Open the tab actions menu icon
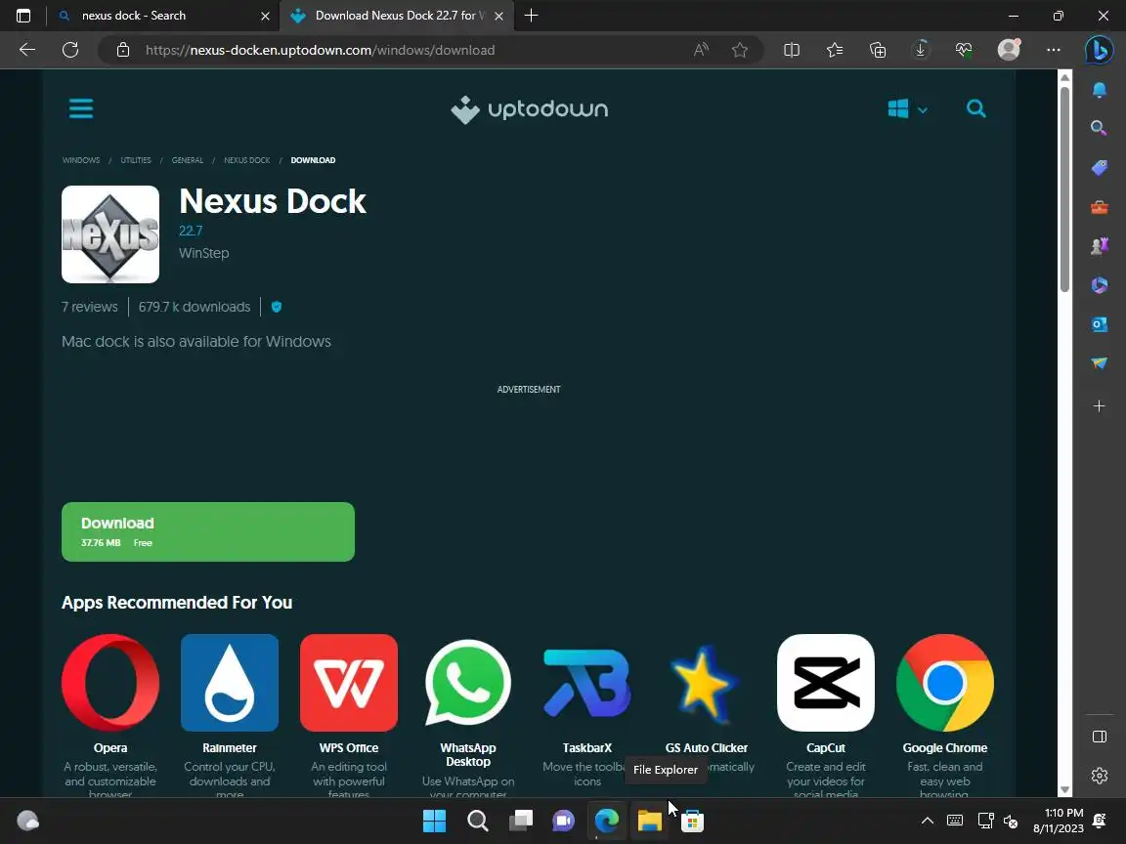This screenshot has height=844, width=1126. click(23, 16)
